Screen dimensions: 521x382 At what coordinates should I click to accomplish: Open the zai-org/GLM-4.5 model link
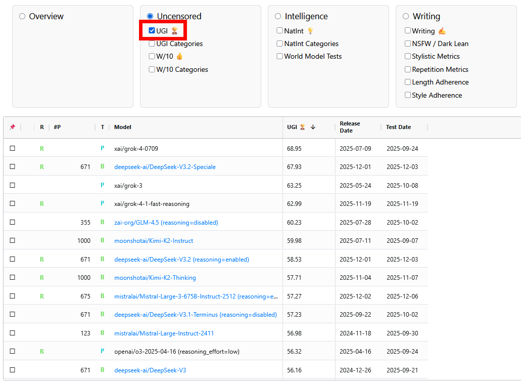(x=166, y=223)
